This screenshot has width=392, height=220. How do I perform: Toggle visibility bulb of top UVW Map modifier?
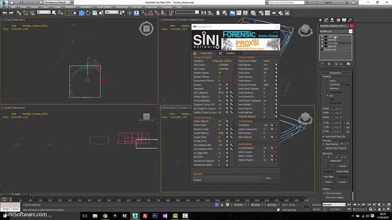[322, 37]
